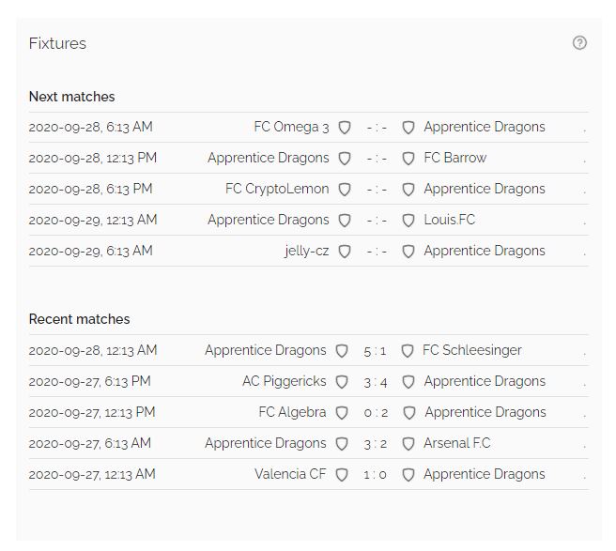Open the Fixtures help question-mark icon

579,43
